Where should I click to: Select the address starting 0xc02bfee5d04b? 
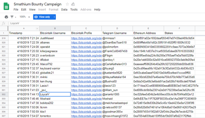click(164, 94)
